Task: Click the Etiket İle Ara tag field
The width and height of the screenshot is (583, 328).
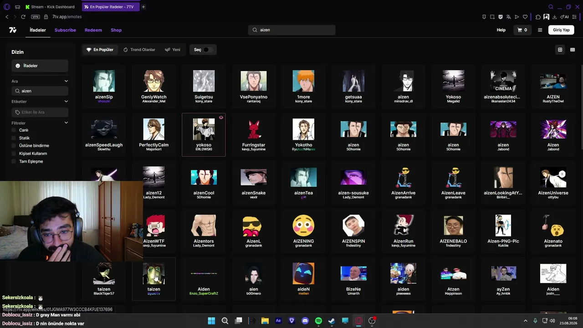Action: click(x=40, y=112)
